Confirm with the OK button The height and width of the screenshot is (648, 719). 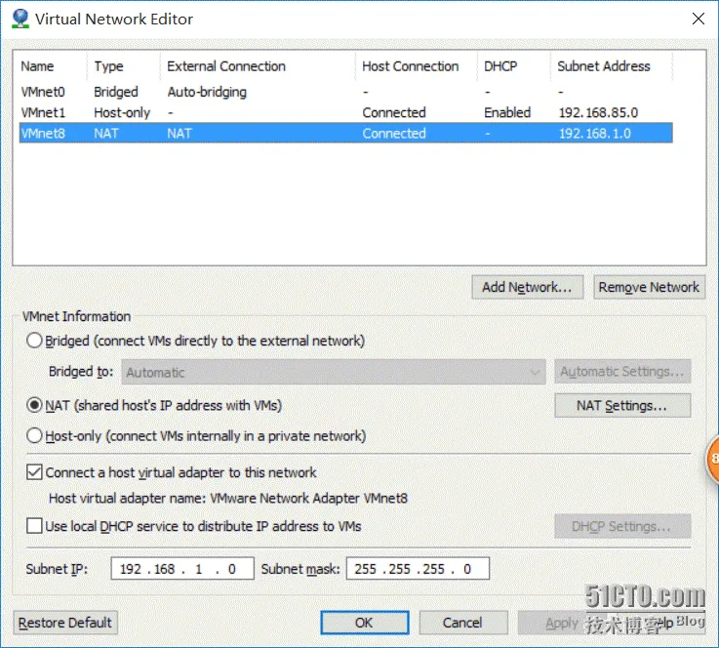[x=365, y=623]
